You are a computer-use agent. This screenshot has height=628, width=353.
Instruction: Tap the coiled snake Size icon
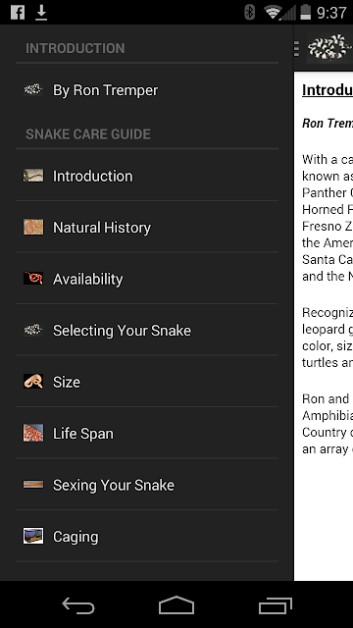[x=33, y=382]
